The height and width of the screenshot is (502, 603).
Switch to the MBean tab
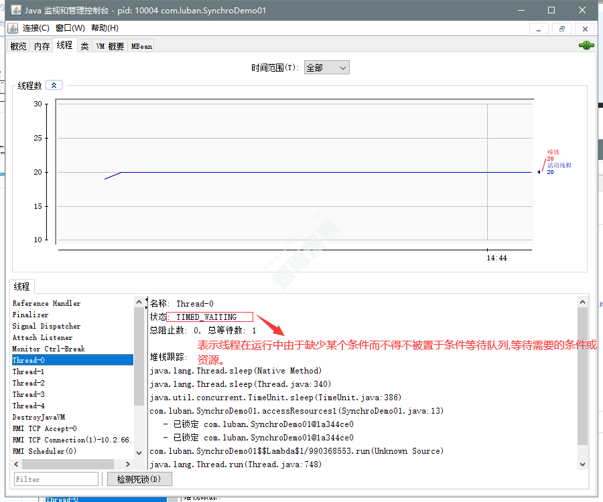click(141, 46)
